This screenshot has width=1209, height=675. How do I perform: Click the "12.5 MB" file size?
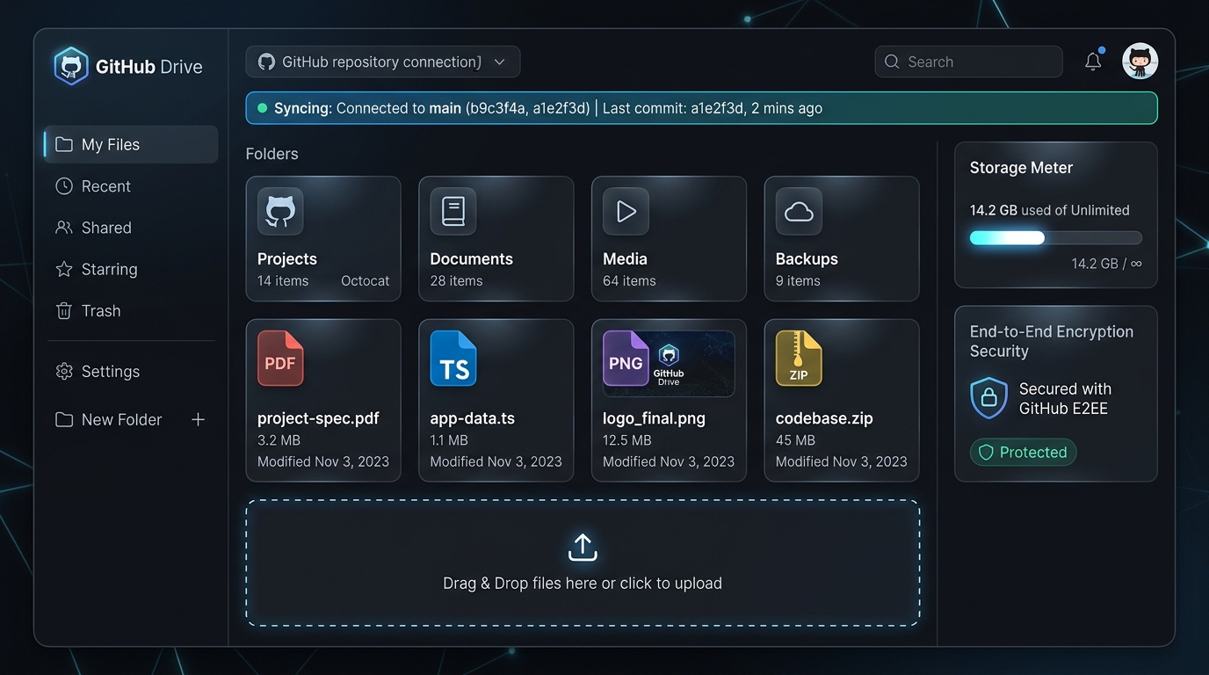coord(627,440)
